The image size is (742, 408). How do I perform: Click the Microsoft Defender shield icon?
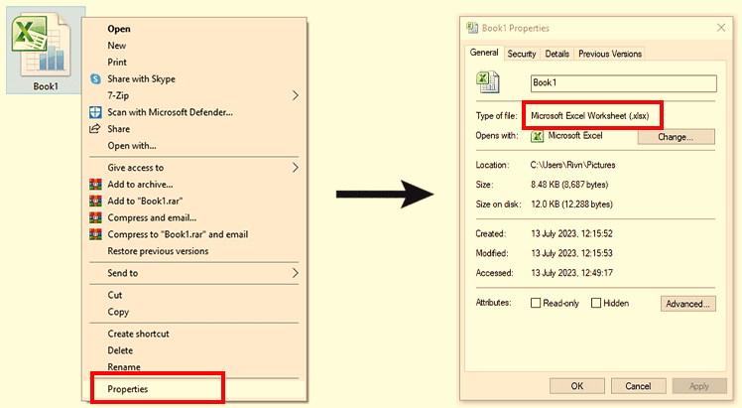point(96,112)
